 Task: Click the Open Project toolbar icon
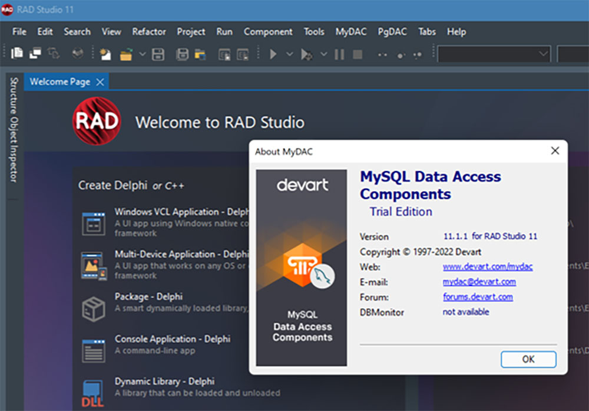point(200,54)
